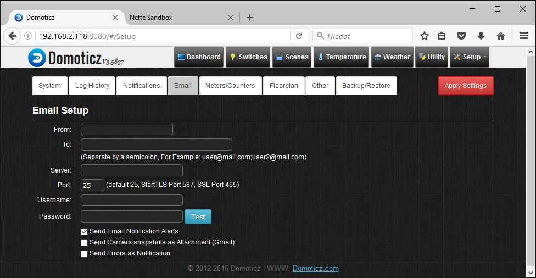
Task: Select the Email tab
Action: pyautogui.click(x=183, y=86)
